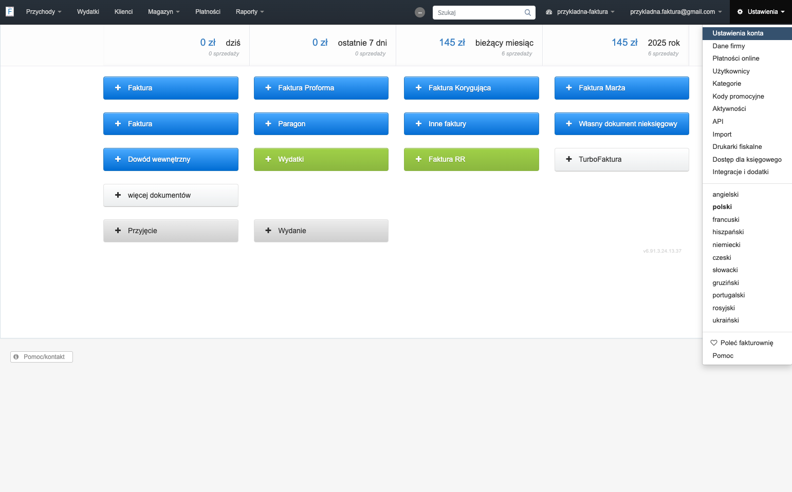Open Drukarki fiskalne in the settings menu

(747, 147)
